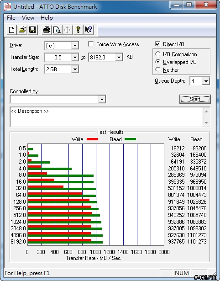Click inside the Description text box
The width and height of the screenshot is (220, 281).
pyautogui.click(x=107, y=117)
